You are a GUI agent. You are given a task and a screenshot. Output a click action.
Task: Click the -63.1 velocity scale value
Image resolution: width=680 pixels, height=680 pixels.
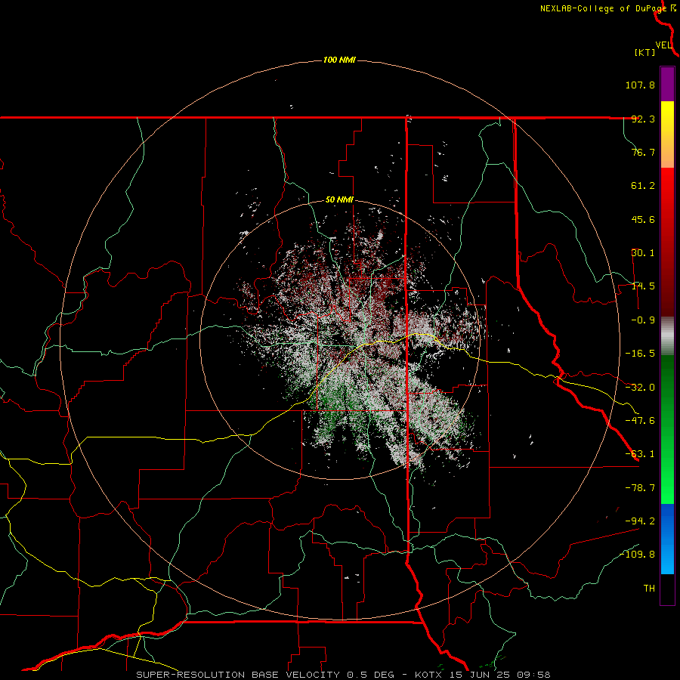click(640, 454)
